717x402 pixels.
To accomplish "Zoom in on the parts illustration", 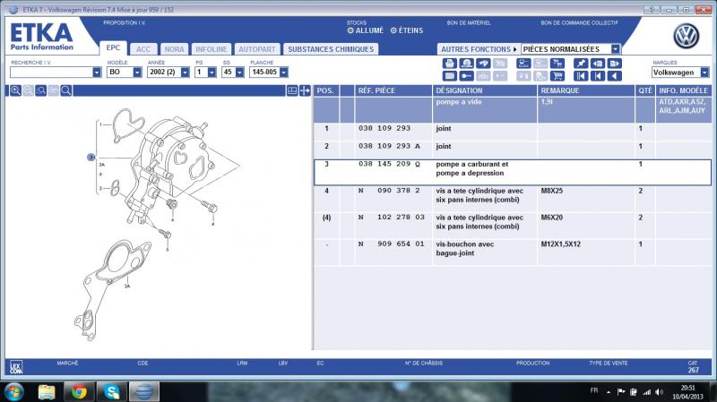I will (x=15, y=90).
